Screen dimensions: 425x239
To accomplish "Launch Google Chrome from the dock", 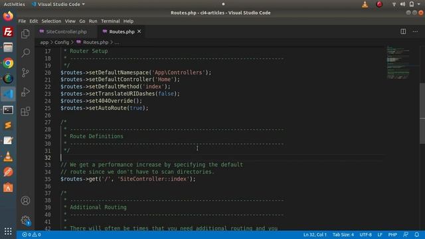I will point(8,63).
